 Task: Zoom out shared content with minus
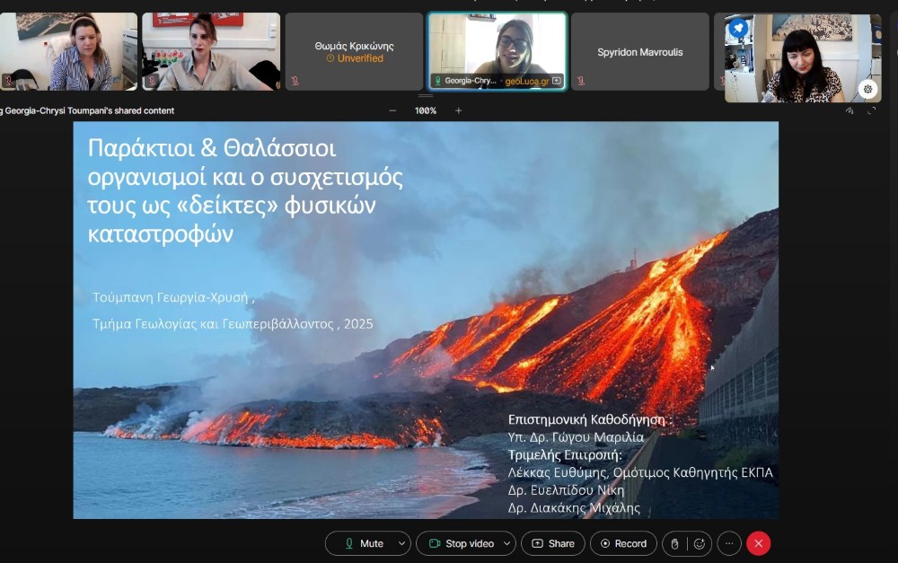click(392, 110)
